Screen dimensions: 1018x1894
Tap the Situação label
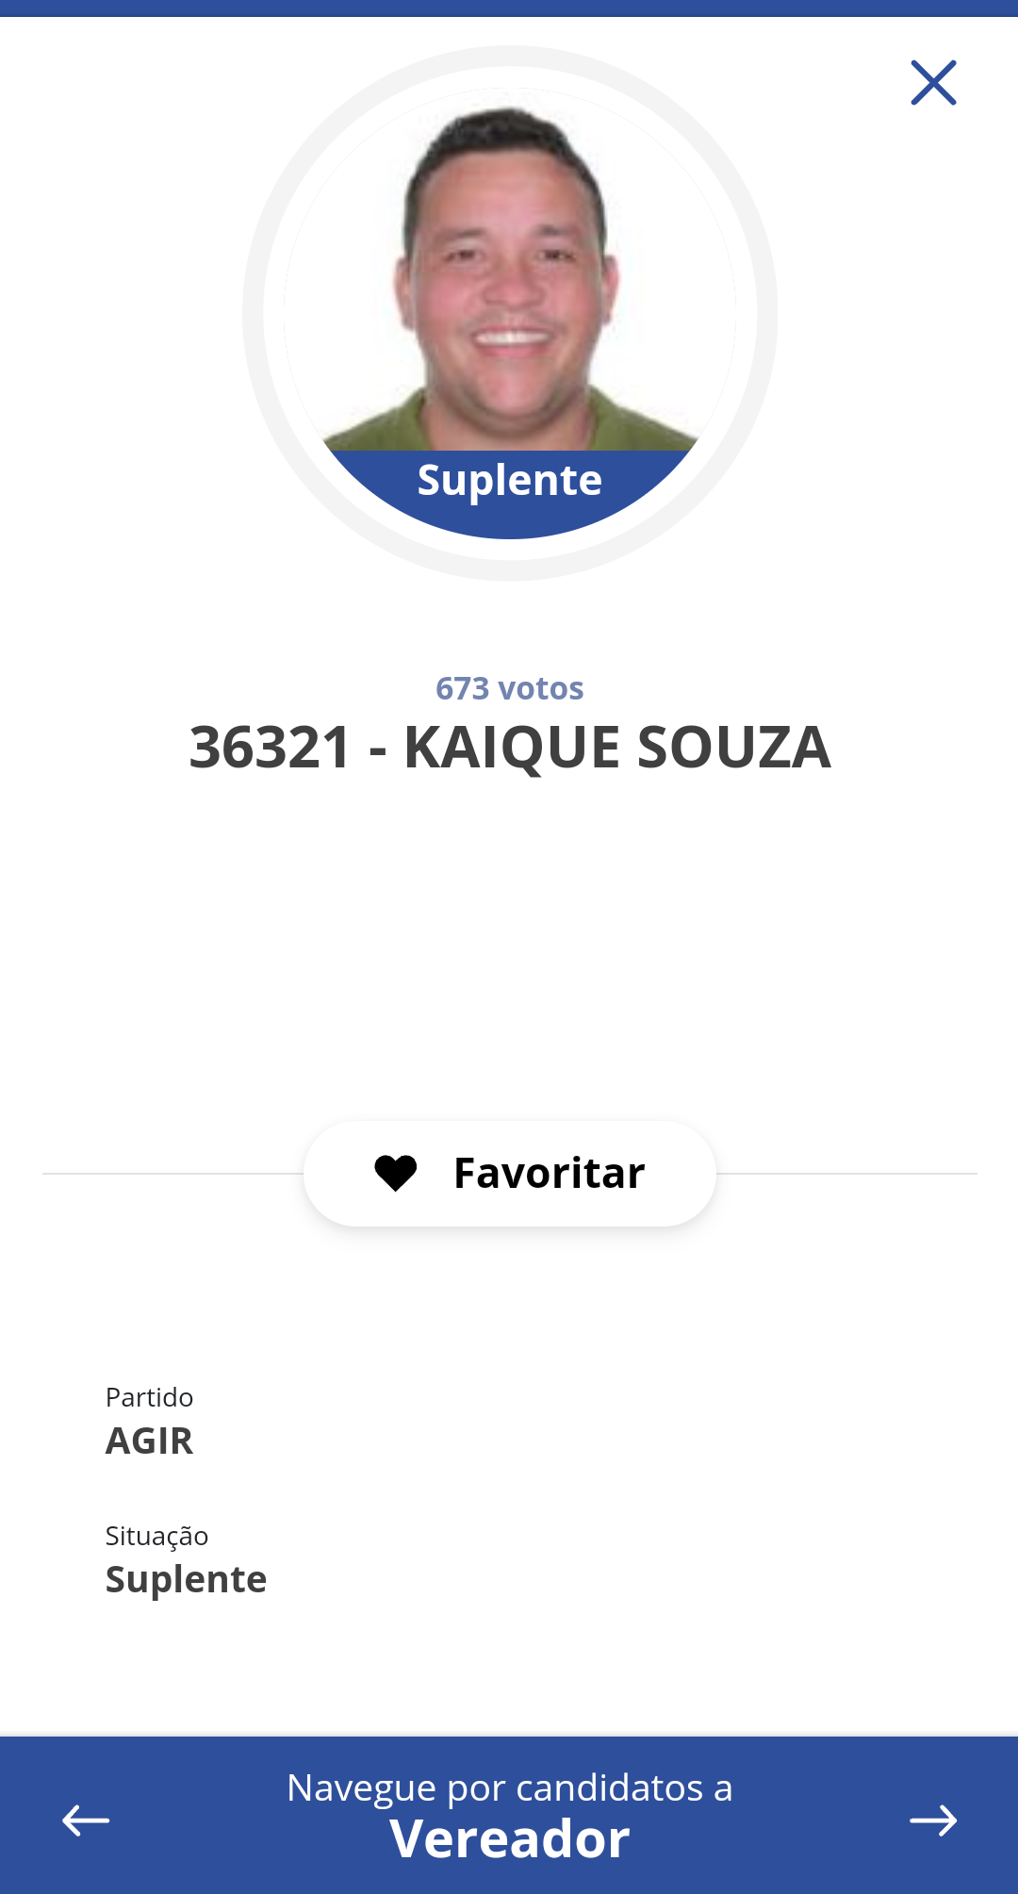click(156, 1537)
